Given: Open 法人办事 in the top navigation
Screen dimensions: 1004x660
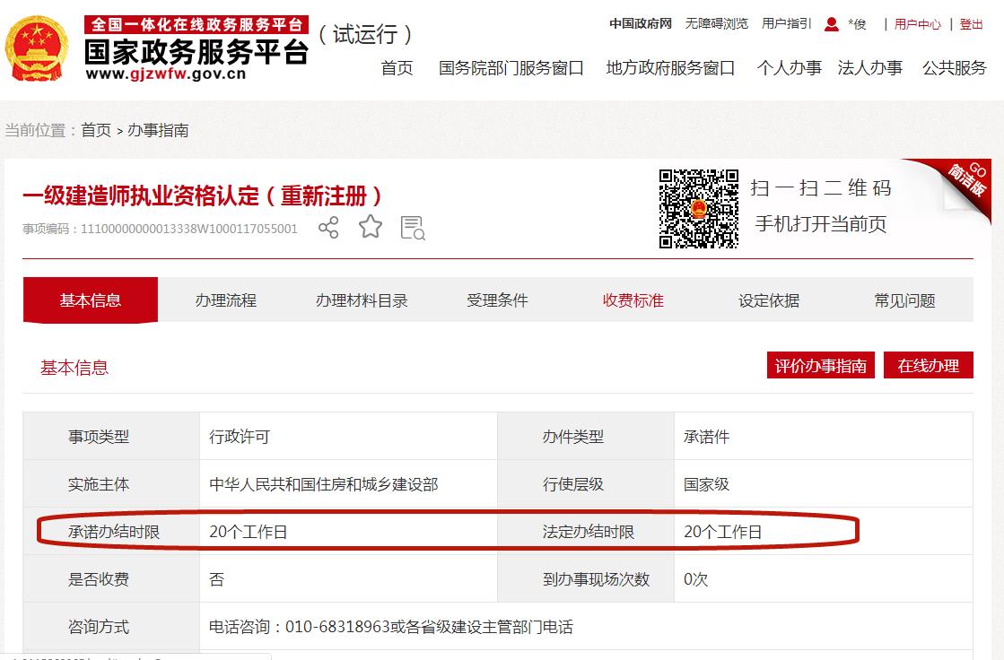Looking at the screenshot, I should [870, 67].
